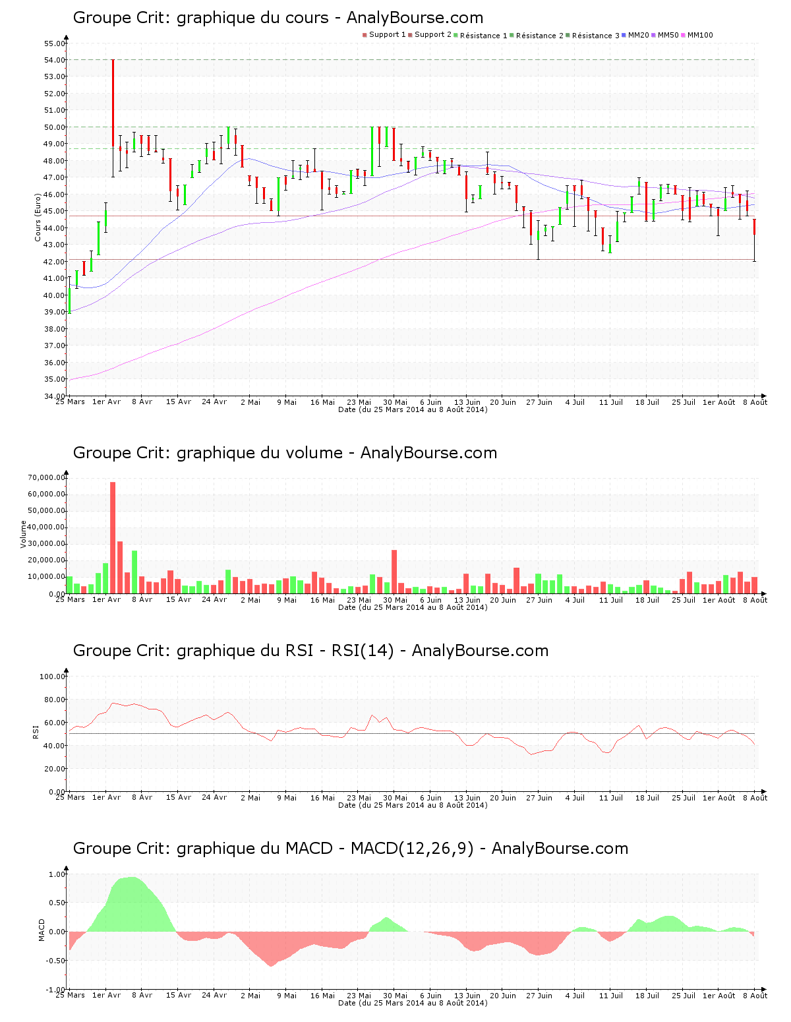Click '8 Août' date on the price chart
The width and height of the screenshot is (791, 1022).
tap(755, 402)
